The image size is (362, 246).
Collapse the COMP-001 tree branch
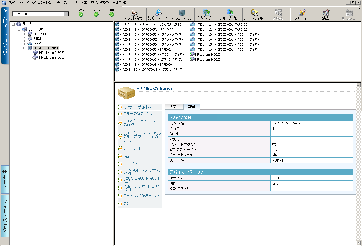click(x=19, y=29)
